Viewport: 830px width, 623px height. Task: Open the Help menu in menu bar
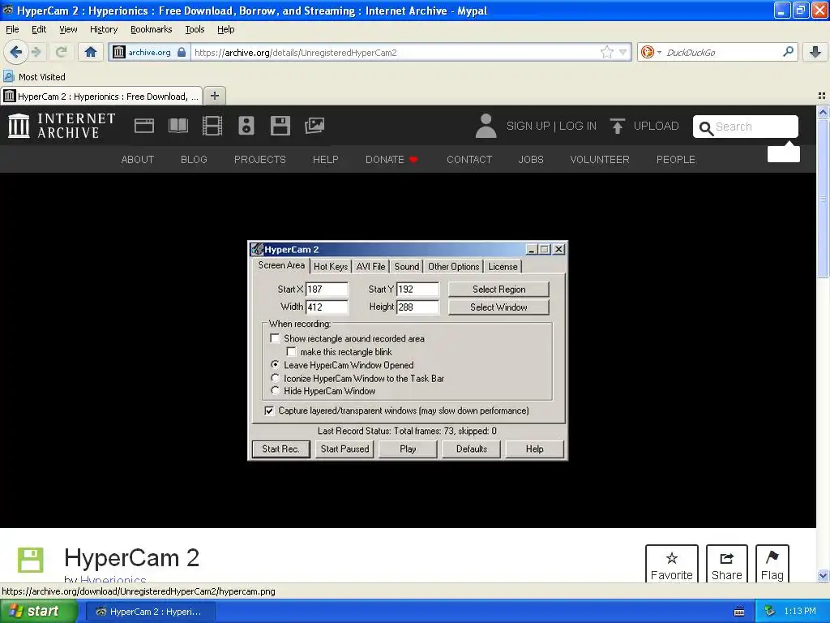[225, 29]
